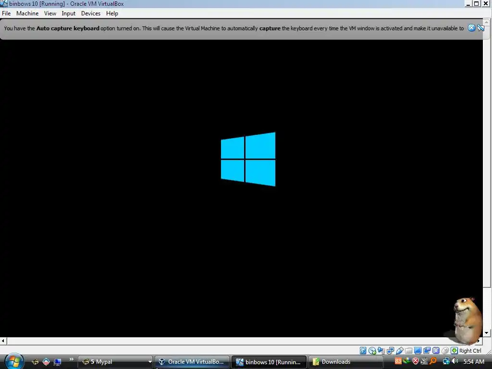This screenshot has width=492, height=369.
Task: Click the volume speaker tray icon
Action: pos(455,361)
